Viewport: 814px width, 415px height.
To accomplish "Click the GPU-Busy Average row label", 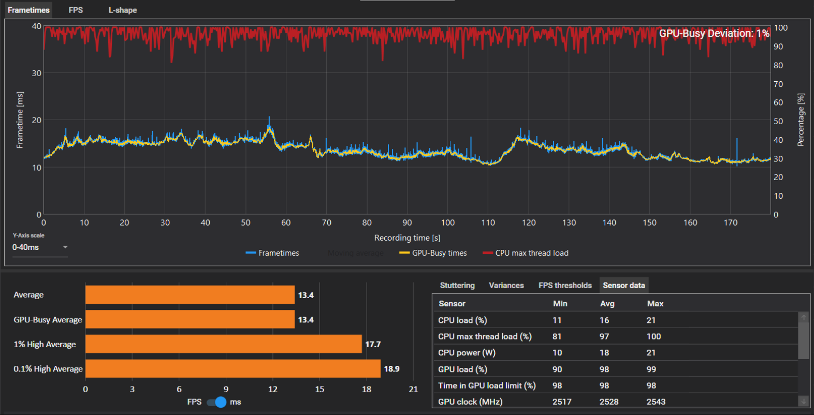I will (x=48, y=320).
